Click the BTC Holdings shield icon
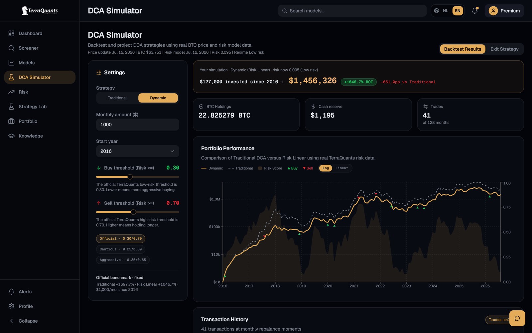532x333 pixels. [201, 107]
